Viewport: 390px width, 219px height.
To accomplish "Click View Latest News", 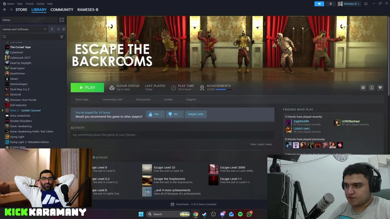I will pyautogui.click(x=261, y=144).
